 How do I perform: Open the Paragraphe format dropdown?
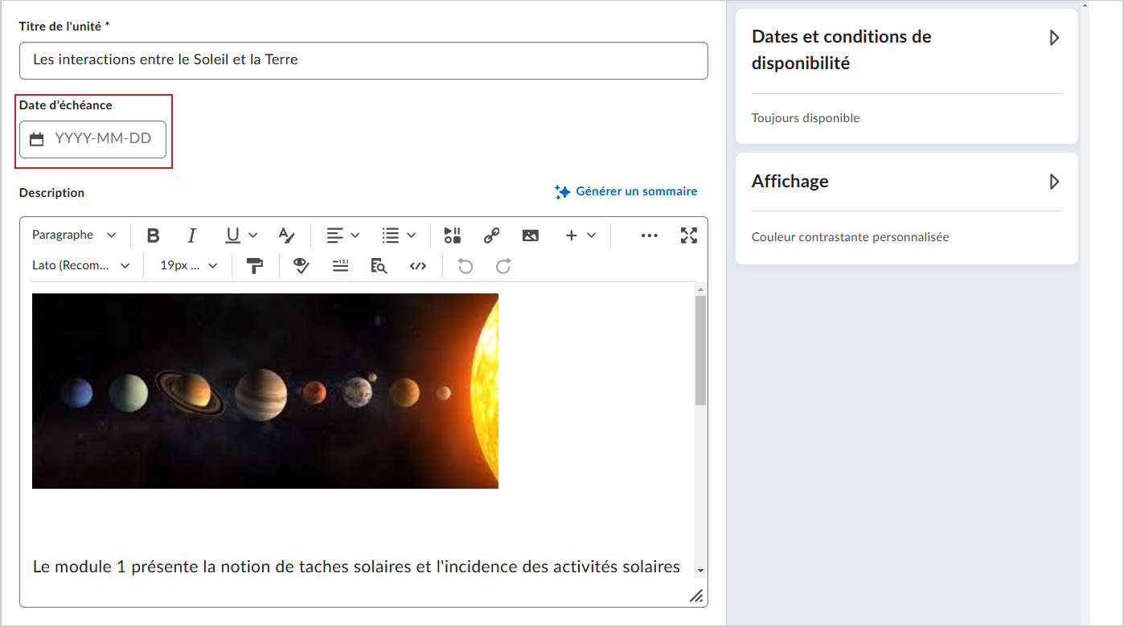point(74,236)
